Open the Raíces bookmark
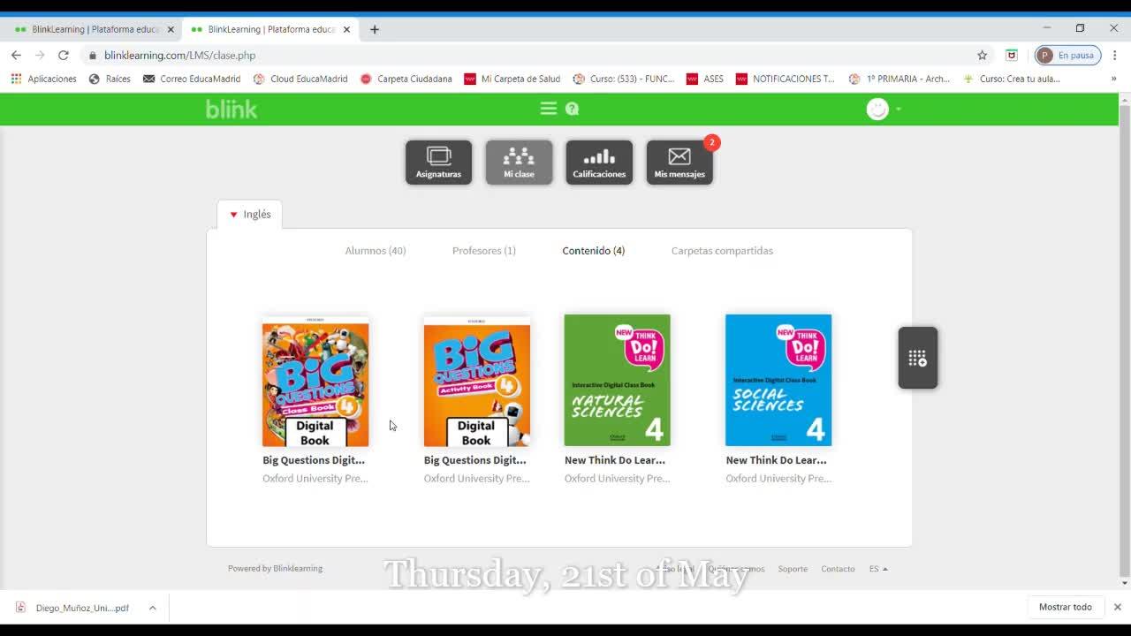1131x636 pixels. (110, 79)
